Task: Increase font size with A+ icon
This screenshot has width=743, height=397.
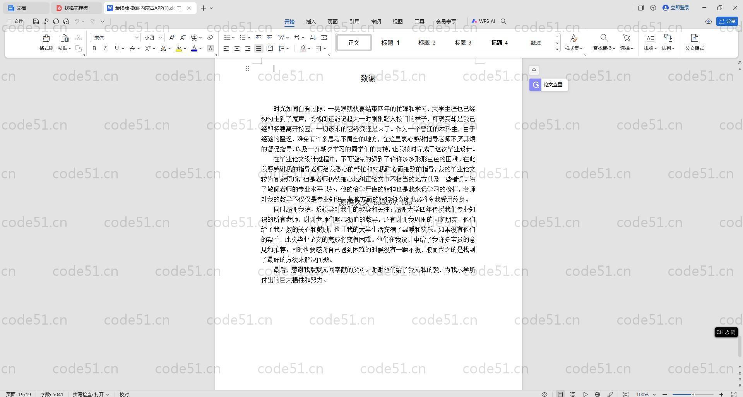Action: click(172, 38)
